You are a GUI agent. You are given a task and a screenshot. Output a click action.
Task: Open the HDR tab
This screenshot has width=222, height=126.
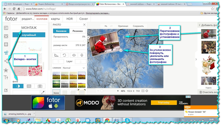click(70, 19)
